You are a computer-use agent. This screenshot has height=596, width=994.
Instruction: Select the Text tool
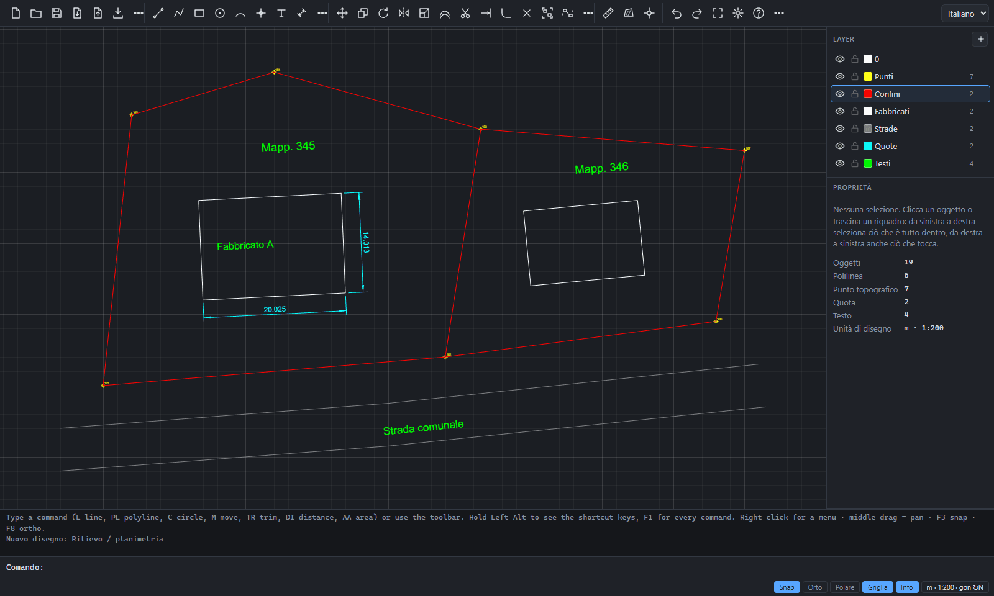(281, 13)
